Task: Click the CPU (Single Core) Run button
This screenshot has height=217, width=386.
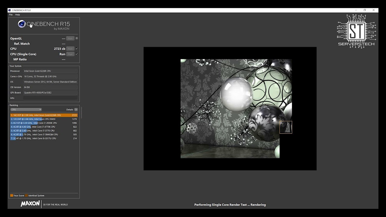Action: click(x=70, y=54)
